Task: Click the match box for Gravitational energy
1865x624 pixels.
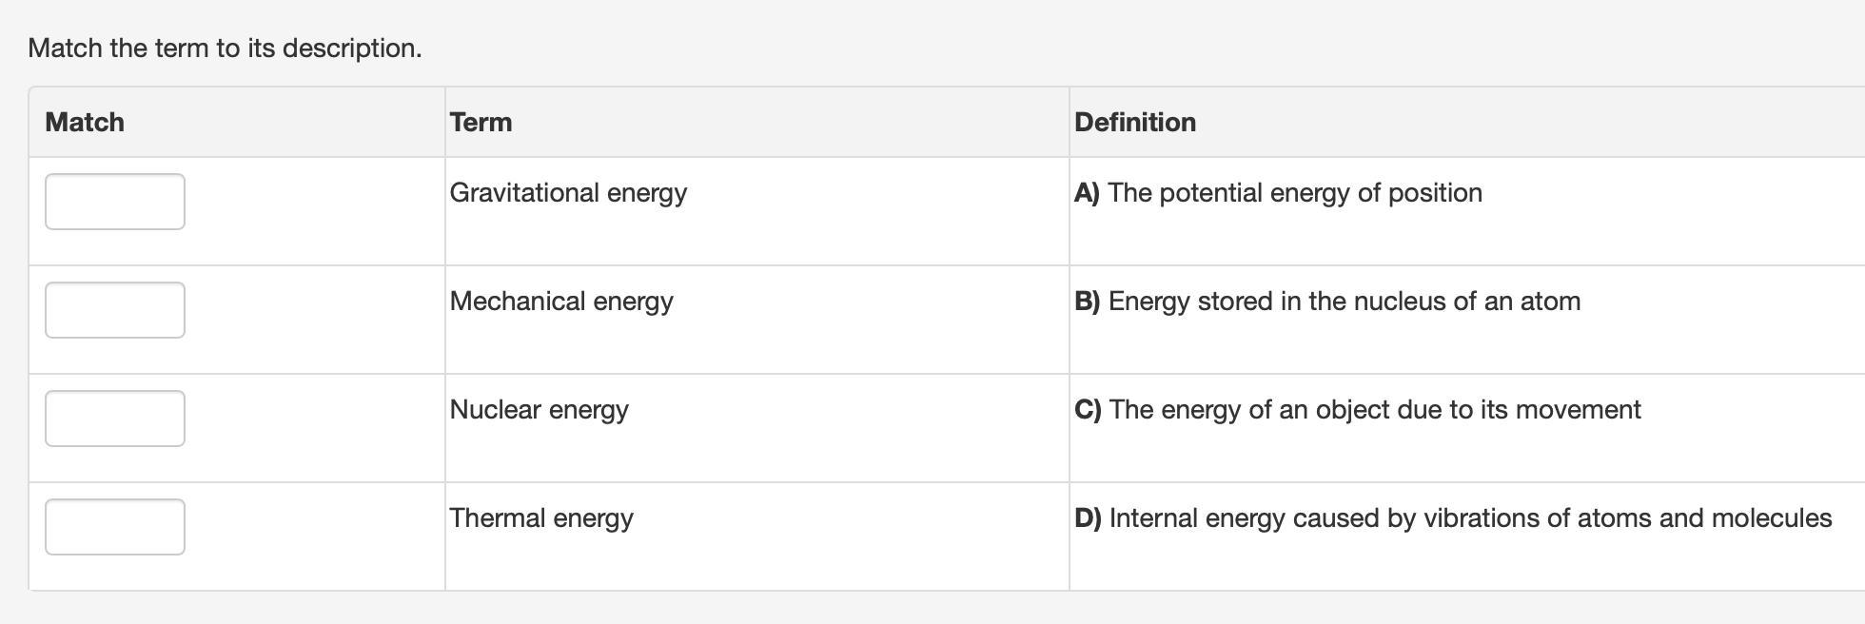Action: click(114, 202)
